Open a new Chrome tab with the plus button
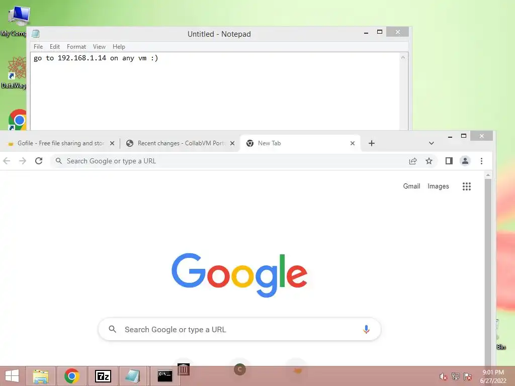This screenshot has height=386, width=515. tap(372, 143)
